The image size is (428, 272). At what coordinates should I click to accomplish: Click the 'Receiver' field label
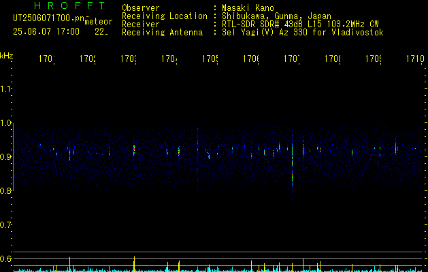click(x=141, y=24)
